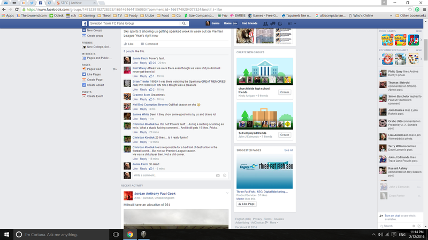Open the privacy shortcuts lock icon
This screenshot has height=240, width=428.
(289, 23)
